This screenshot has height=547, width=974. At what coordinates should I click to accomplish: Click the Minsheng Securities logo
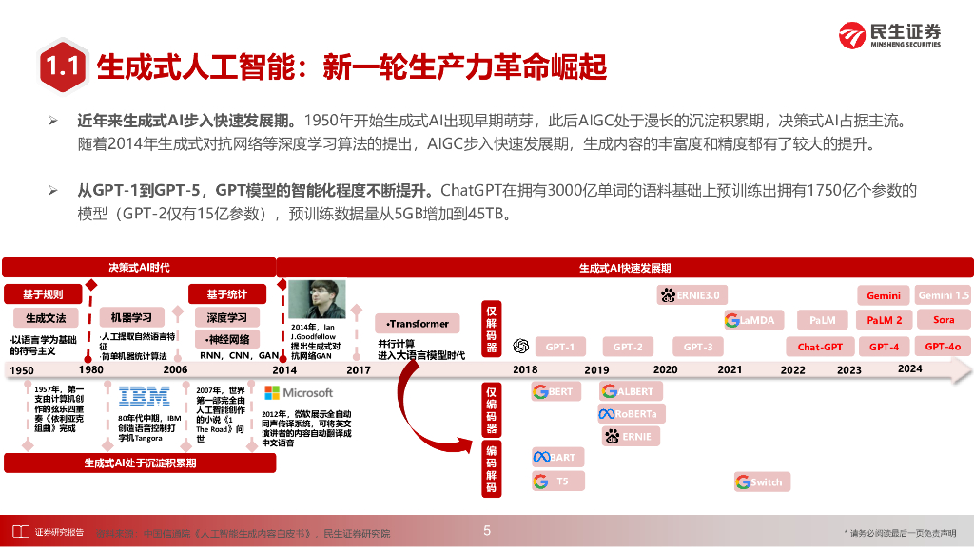pyautogui.click(x=889, y=35)
